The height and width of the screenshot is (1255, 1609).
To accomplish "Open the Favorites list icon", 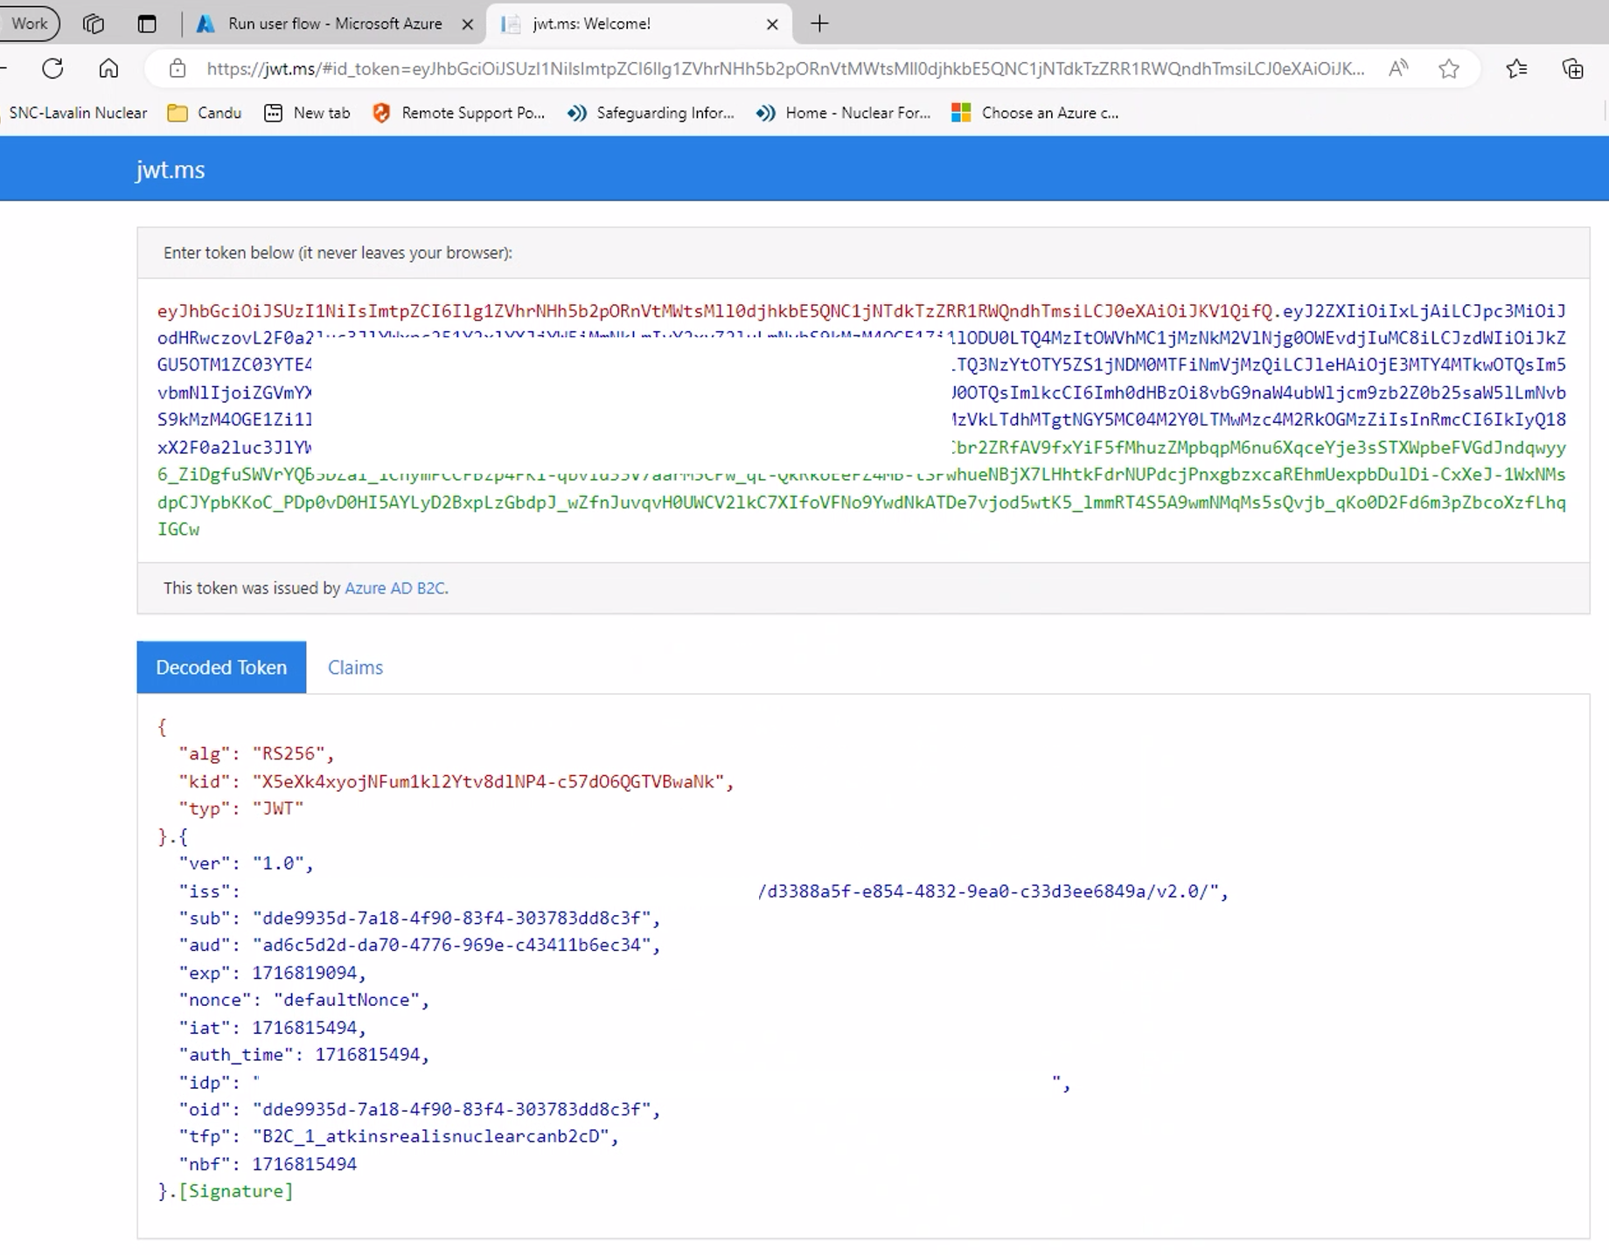I will tap(1517, 69).
